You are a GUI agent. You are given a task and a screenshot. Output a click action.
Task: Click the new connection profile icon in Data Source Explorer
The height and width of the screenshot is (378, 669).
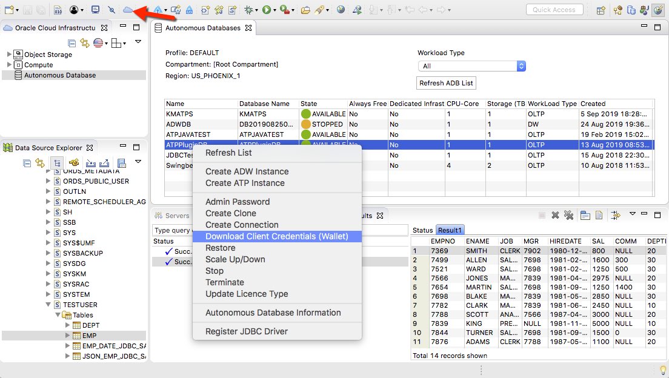(x=74, y=162)
